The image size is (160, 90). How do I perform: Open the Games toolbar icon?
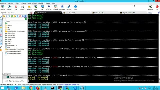[22, 8]
